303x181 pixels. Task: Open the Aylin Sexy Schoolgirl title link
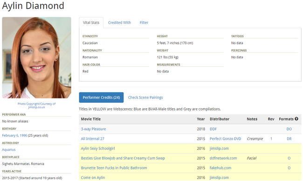coord(98,148)
